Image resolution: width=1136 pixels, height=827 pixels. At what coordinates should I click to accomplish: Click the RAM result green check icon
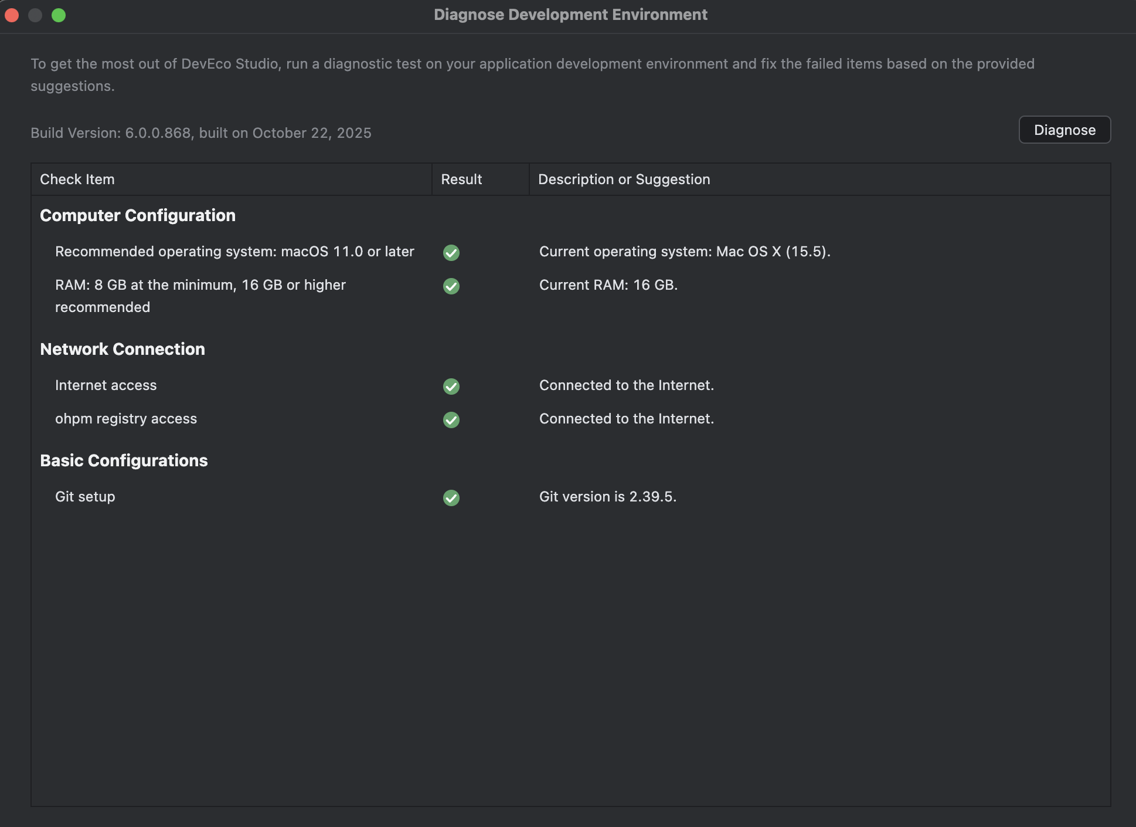[451, 286]
